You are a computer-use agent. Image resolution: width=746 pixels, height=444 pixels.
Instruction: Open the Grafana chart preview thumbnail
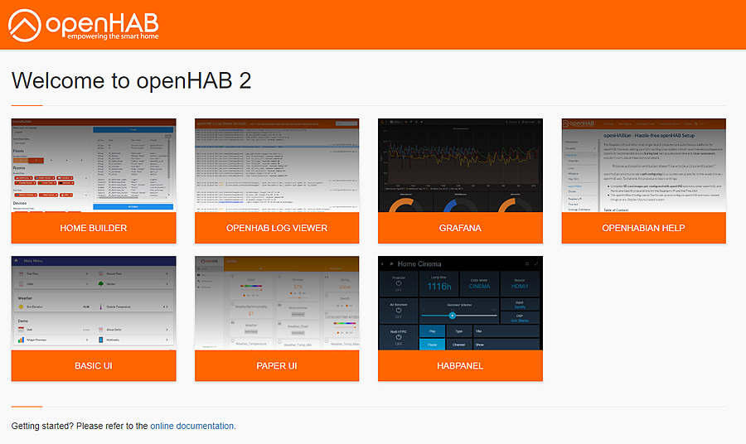tap(460, 165)
